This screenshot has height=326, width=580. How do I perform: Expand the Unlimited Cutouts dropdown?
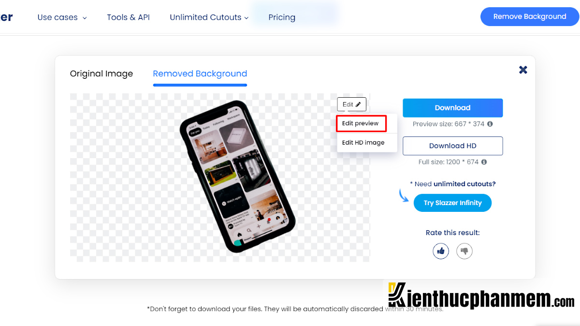209,17
